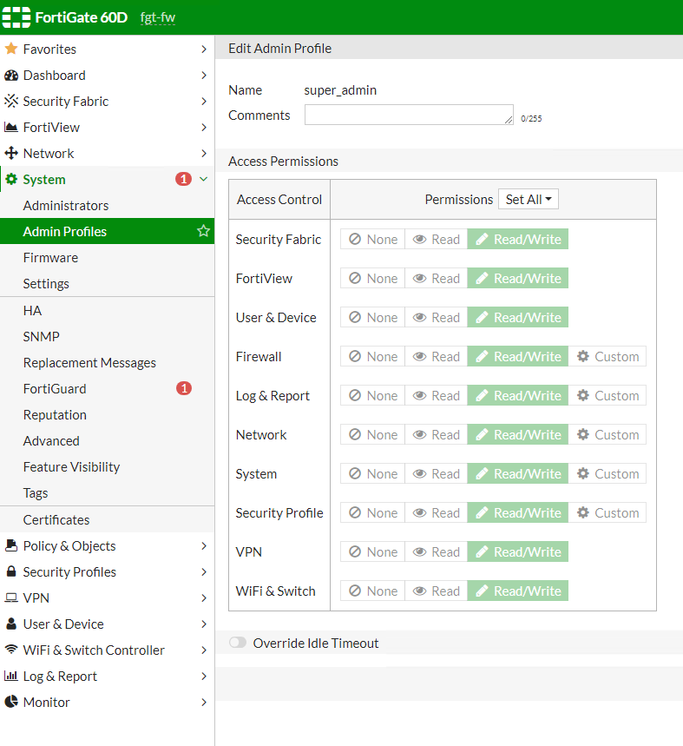Click the Favorites star icon in sidebar
The height and width of the screenshot is (746, 683).
(x=11, y=50)
